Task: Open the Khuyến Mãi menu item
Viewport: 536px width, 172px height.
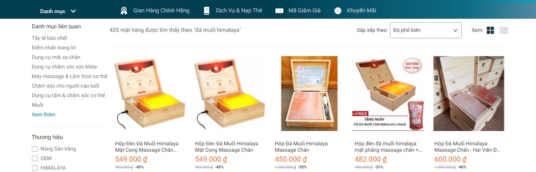Action: [362, 11]
